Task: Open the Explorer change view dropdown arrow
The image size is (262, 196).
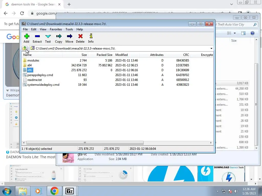Action: (x=235, y=33)
